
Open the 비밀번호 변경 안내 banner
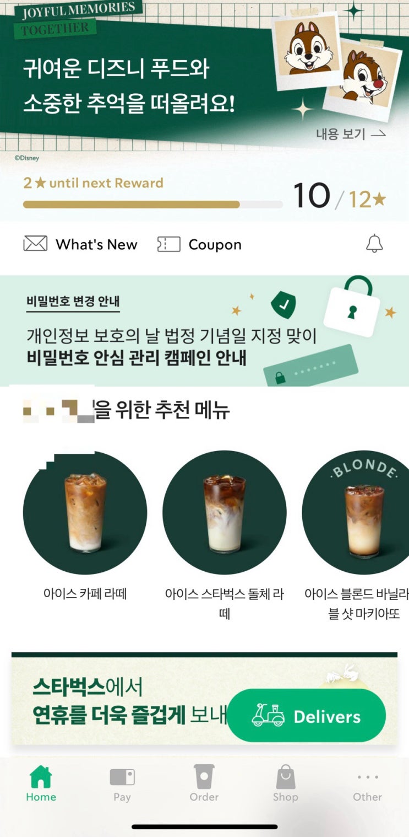(x=204, y=331)
